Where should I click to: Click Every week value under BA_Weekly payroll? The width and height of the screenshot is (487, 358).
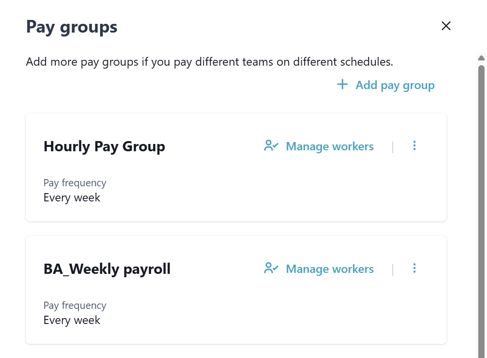click(x=72, y=320)
